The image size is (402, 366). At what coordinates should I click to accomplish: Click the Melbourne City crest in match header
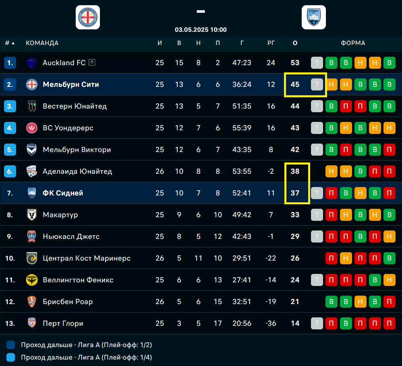tap(88, 17)
